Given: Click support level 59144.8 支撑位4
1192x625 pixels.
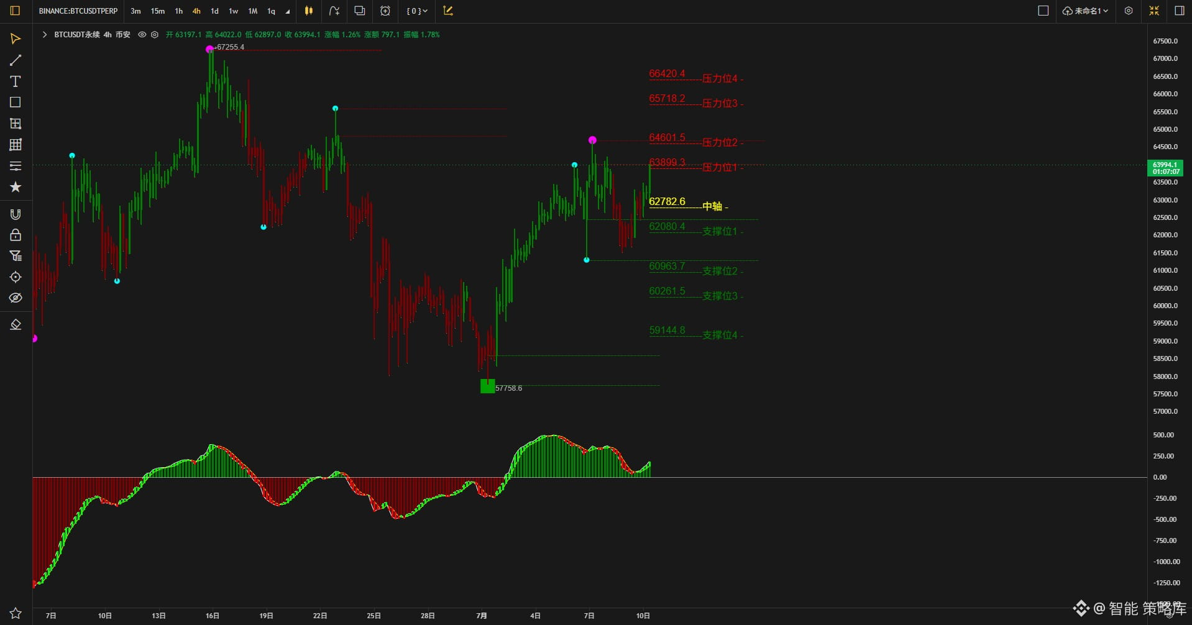Looking at the screenshot, I should tap(696, 332).
